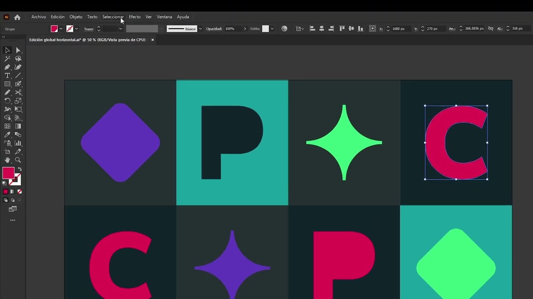The height and width of the screenshot is (299, 533).
Task: Open the Texto menu
Action: pos(92,17)
